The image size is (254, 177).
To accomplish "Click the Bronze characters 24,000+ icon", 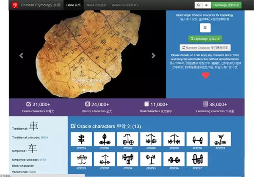I will tap(88, 104).
